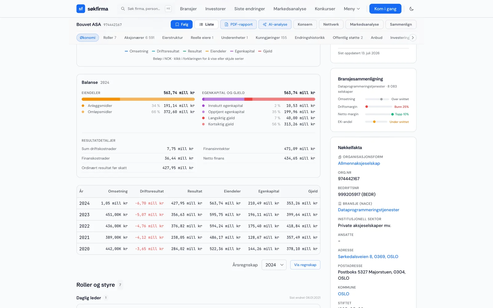The image size is (493, 308).
Task: Toggle dark mode moon icon
Action: [411, 9]
